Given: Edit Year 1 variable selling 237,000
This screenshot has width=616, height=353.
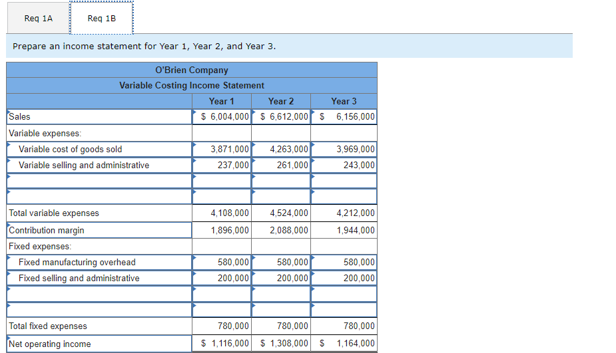Looking at the screenshot, I should coord(222,165).
